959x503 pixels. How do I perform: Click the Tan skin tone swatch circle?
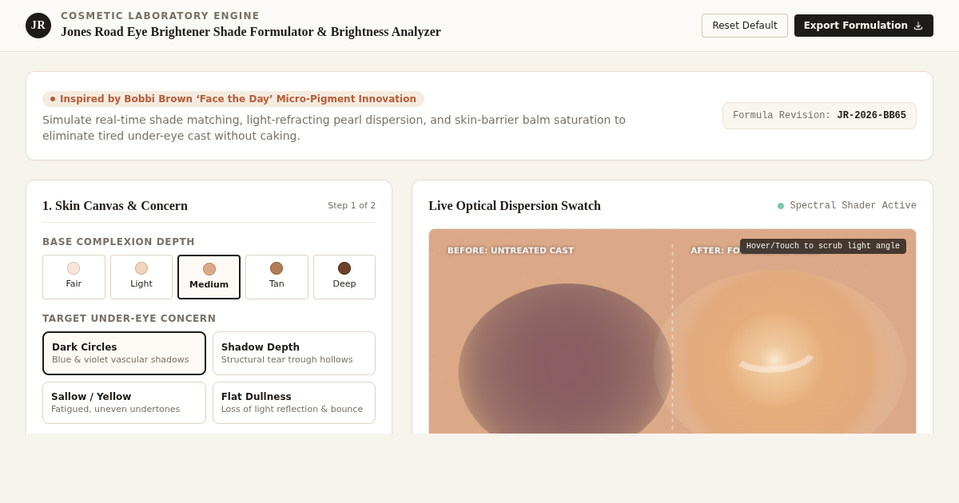[277, 268]
